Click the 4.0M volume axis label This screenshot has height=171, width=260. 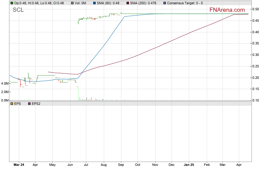tap(5, 92)
